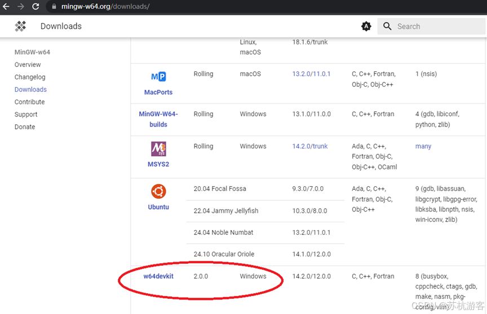This screenshot has width=487, height=314.
Task: Open the MacPorts link
Action: (x=158, y=92)
